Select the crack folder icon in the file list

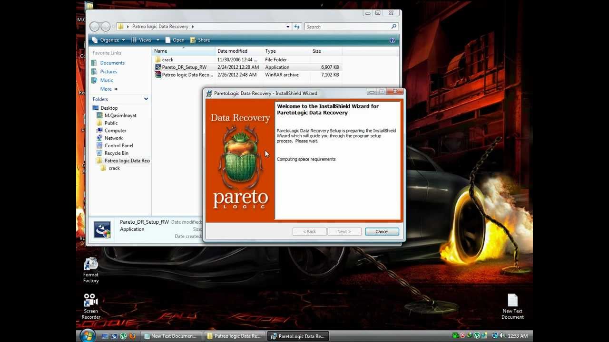158,59
